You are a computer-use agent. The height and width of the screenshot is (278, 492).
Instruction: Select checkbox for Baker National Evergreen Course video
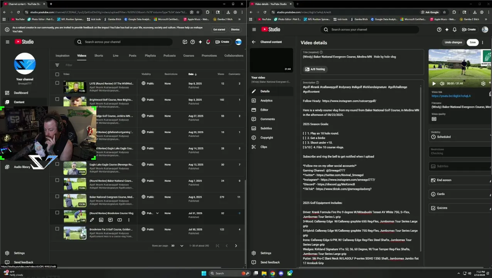57,197
